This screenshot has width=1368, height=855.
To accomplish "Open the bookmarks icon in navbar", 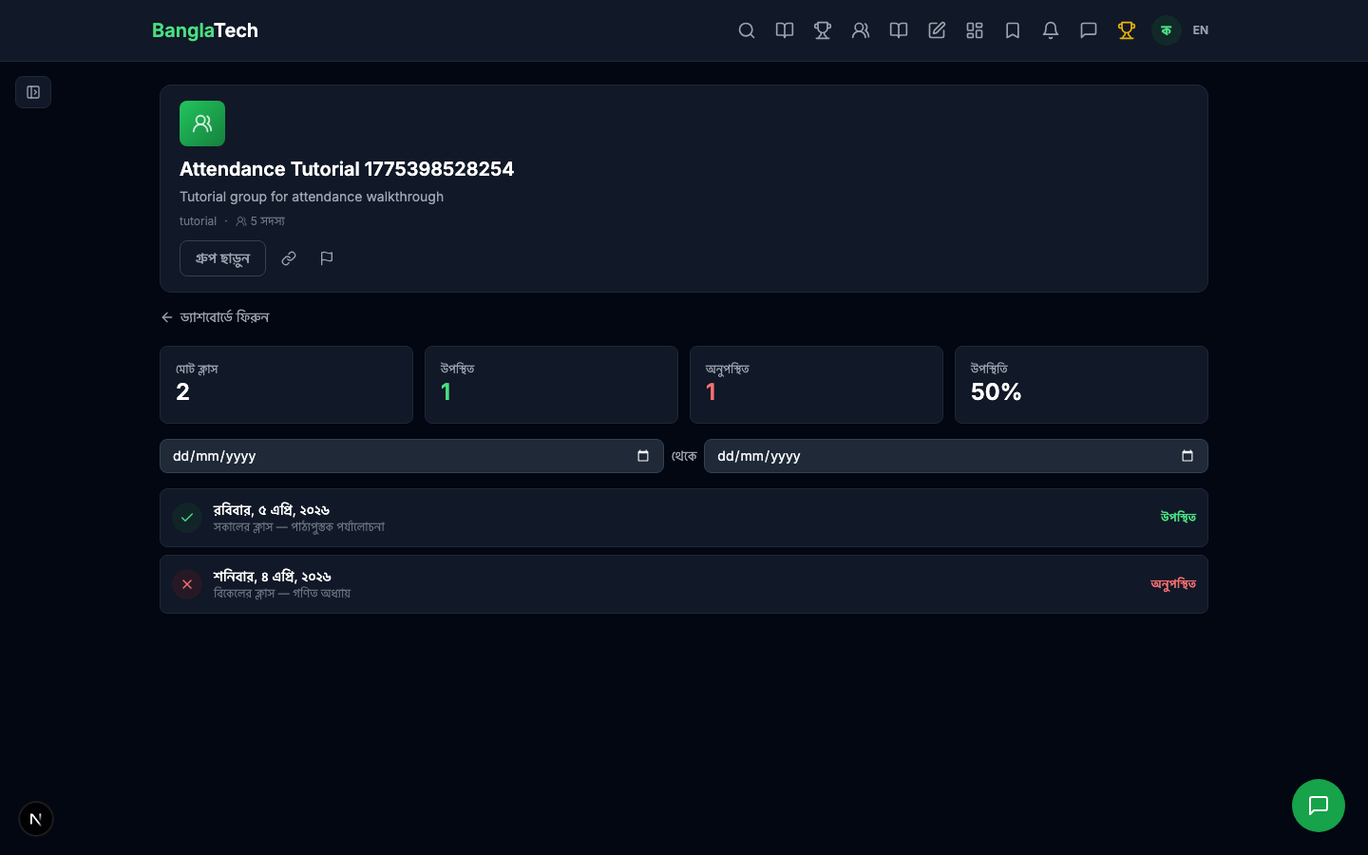I will point(1013,30).
